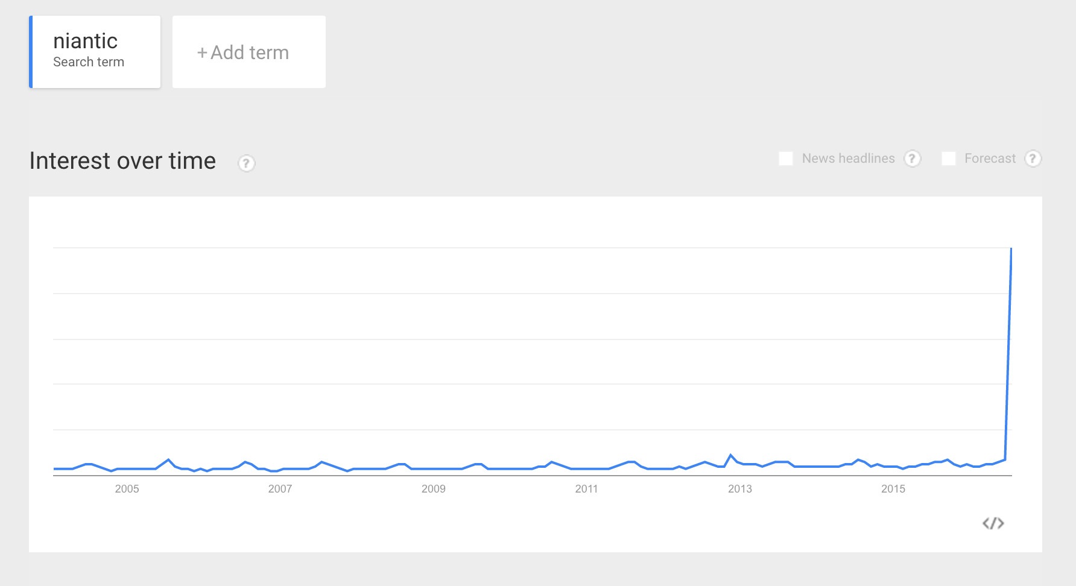Click the help icon beside Interest over time
Image resolution: width=1076 pixels, height=586 pixels.
tap(246, 163)
